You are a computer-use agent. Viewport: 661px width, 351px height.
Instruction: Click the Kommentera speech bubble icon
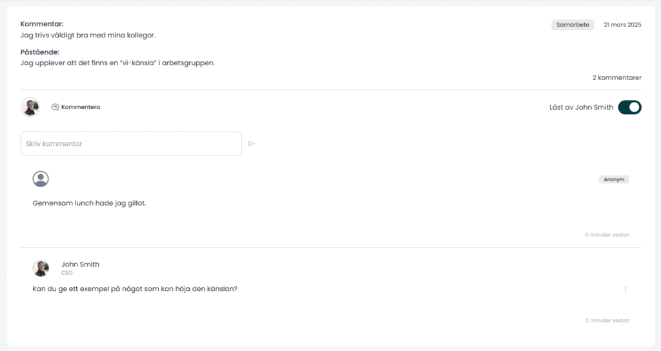(x=55, y=107)
